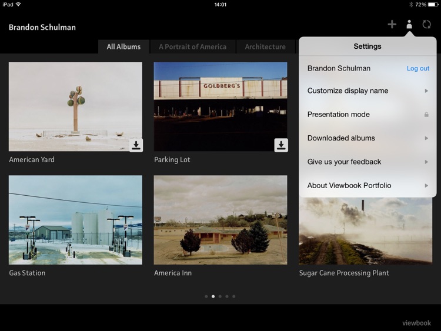Screen dimensions: 441x331
Task: Click Brandon Schulman name in Settings
Action: pos(339,68)
